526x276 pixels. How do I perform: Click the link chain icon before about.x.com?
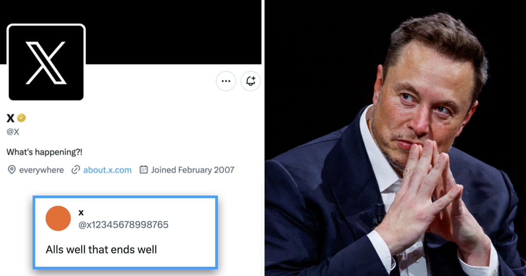pyautogui.click(x=76, y=170)
